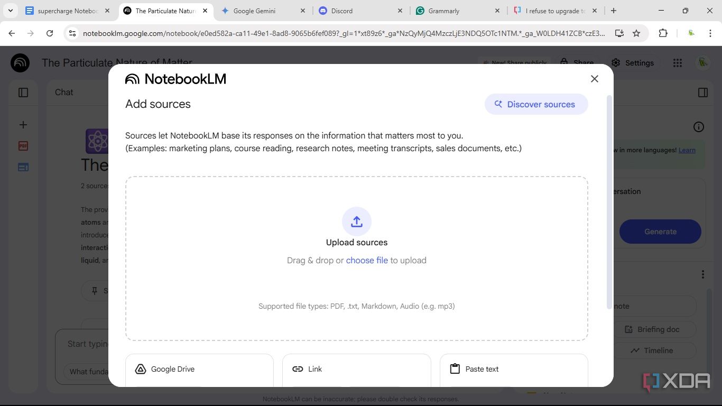Open Settings in NotebookLM header
Viewport: 722px width, 406px height.
click(633, 63)
